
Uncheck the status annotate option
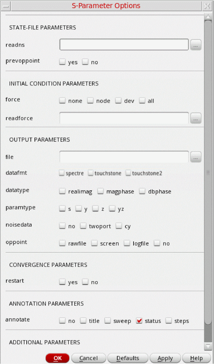click(x=139, y=321)
